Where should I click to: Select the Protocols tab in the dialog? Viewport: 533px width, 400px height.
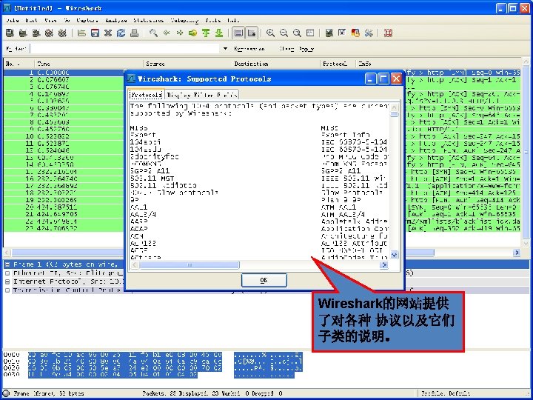click(x=147, y=95)
